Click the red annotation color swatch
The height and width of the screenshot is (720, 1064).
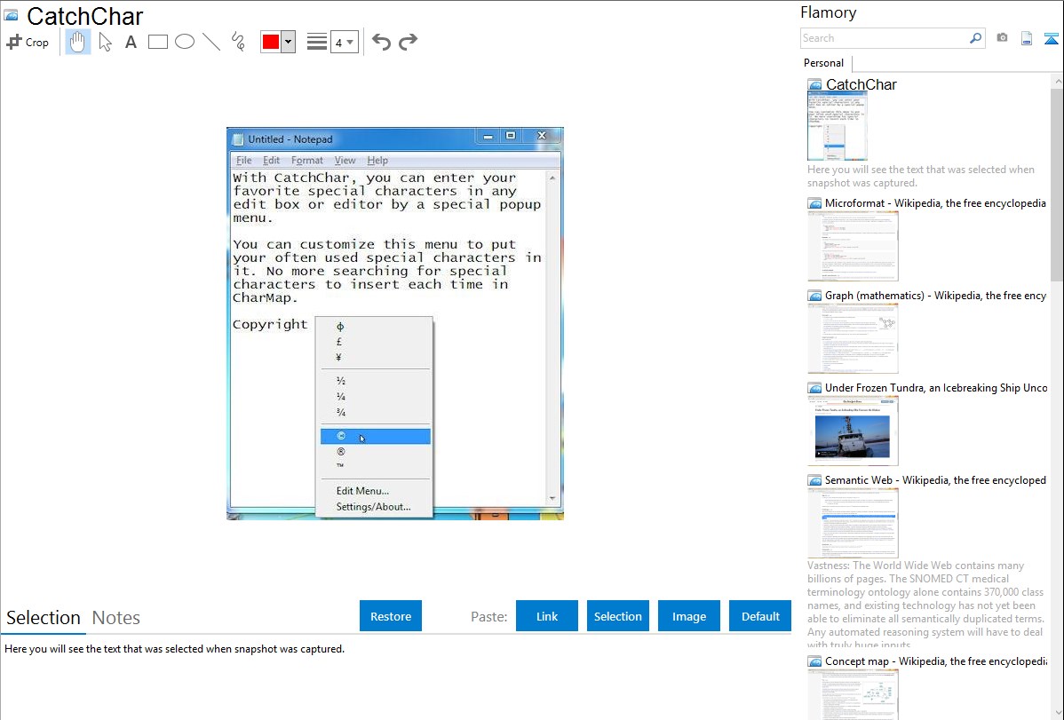click(271, 42)
